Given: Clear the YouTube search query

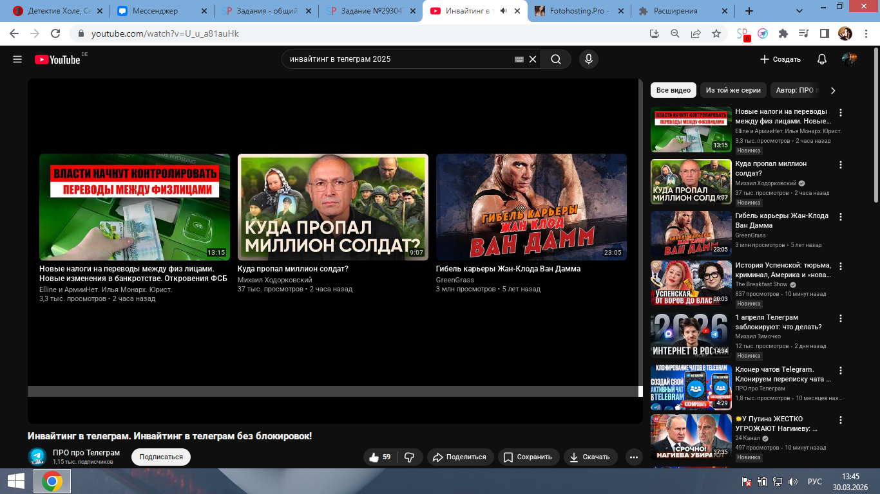Looking at the screenshot, I should click(533, 59).
